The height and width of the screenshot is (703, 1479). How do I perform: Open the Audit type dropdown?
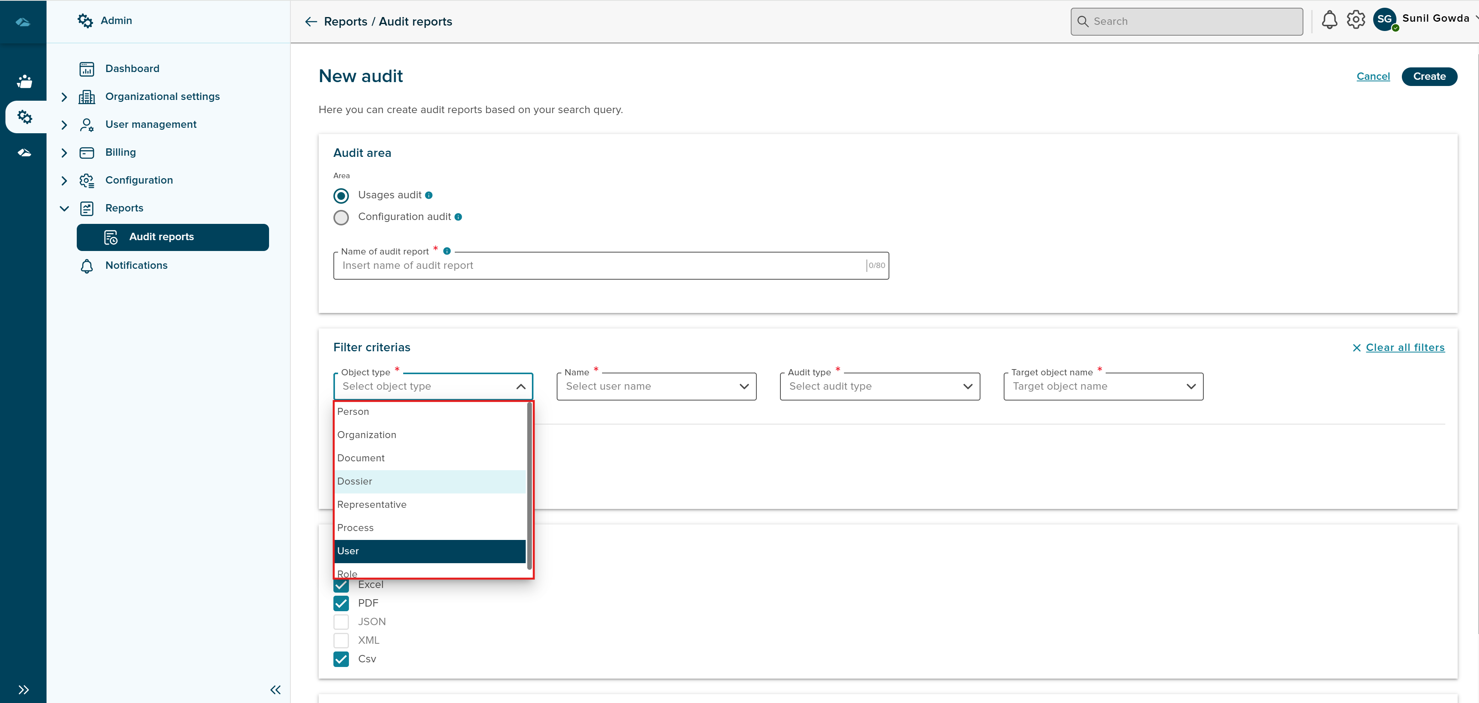tap(880, 387)
